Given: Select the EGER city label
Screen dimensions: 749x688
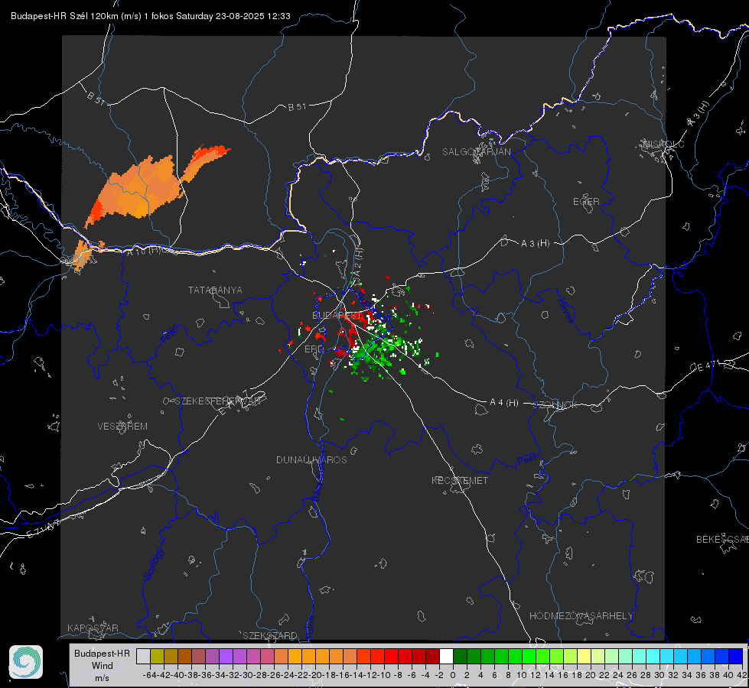Looking at the screenshot, I should point(586,202).
